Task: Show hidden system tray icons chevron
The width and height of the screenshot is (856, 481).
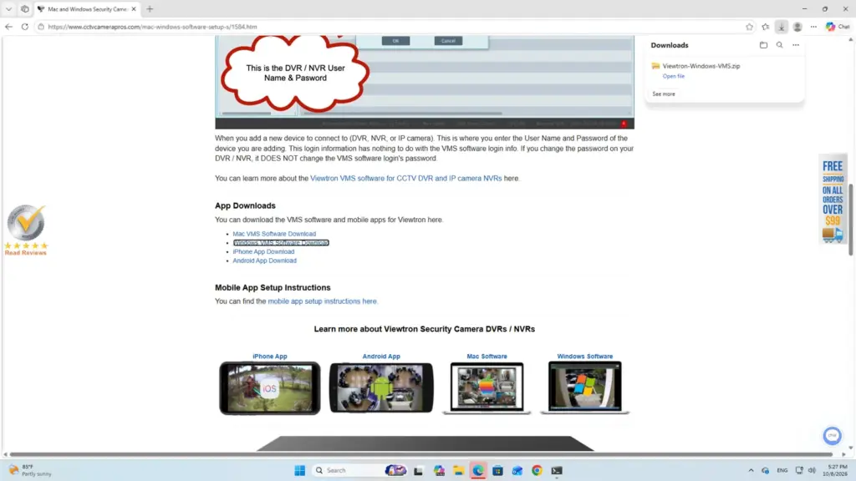Action: (x=751, y=470)
